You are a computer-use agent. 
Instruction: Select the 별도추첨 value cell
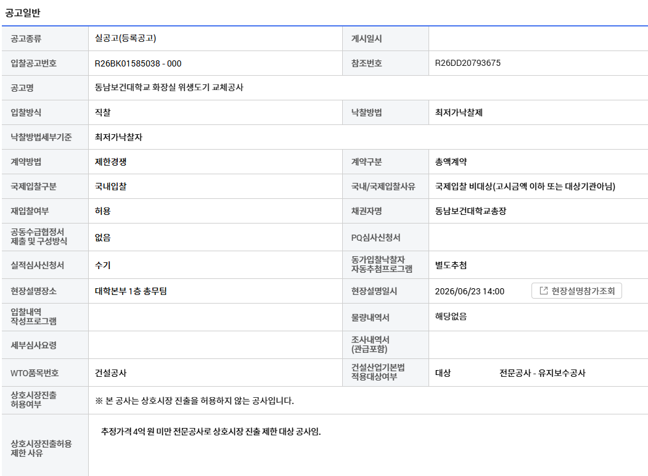click(x=538, y=265)
